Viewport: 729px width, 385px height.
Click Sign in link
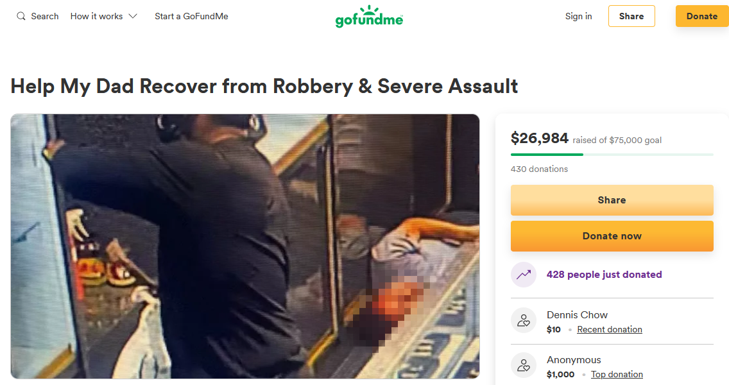(x=578, y=16)
